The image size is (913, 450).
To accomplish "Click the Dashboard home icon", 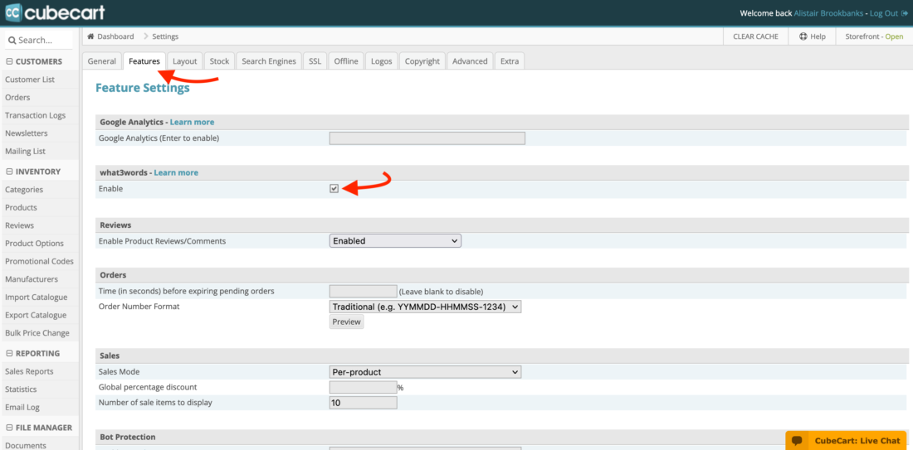I will coord(90,36).
